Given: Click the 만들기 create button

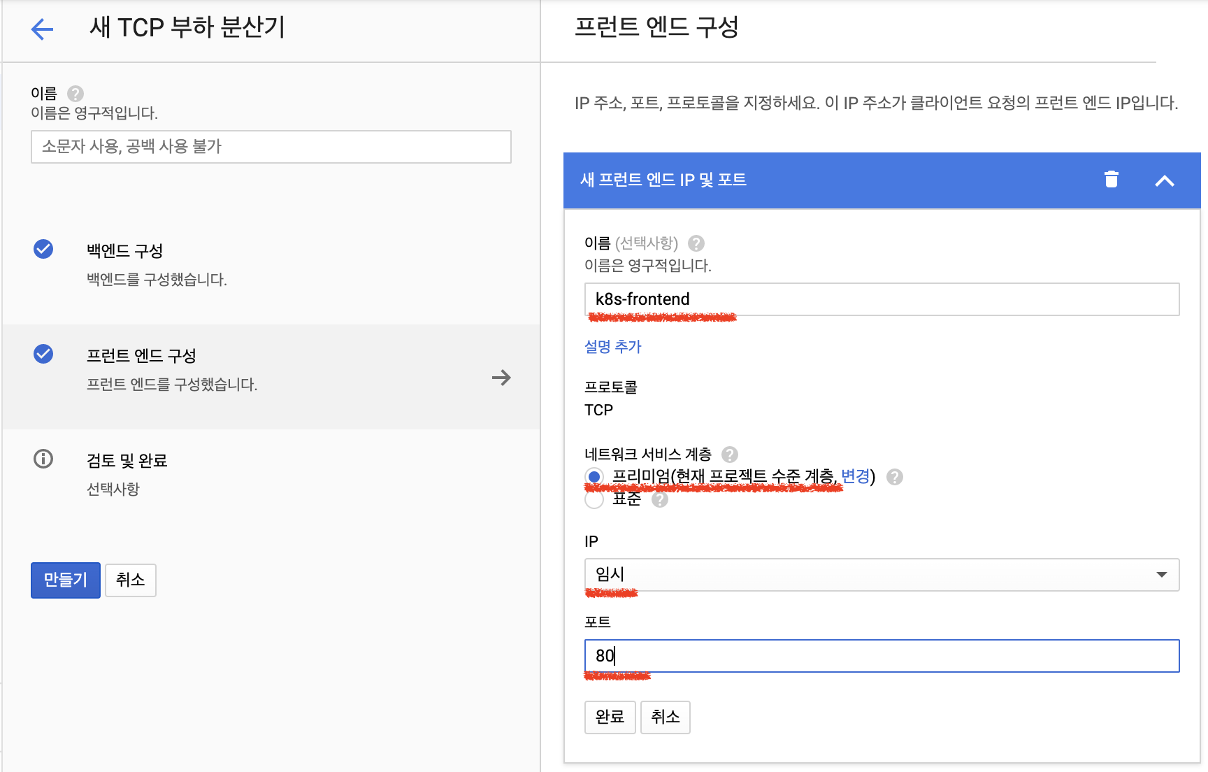Looking at the screenshot, I should click(x=66, y=580).
